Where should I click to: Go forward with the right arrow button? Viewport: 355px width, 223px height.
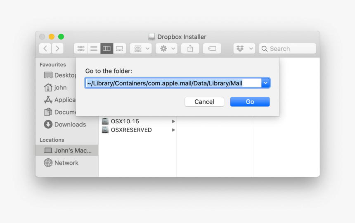click(x=57, y=48)
